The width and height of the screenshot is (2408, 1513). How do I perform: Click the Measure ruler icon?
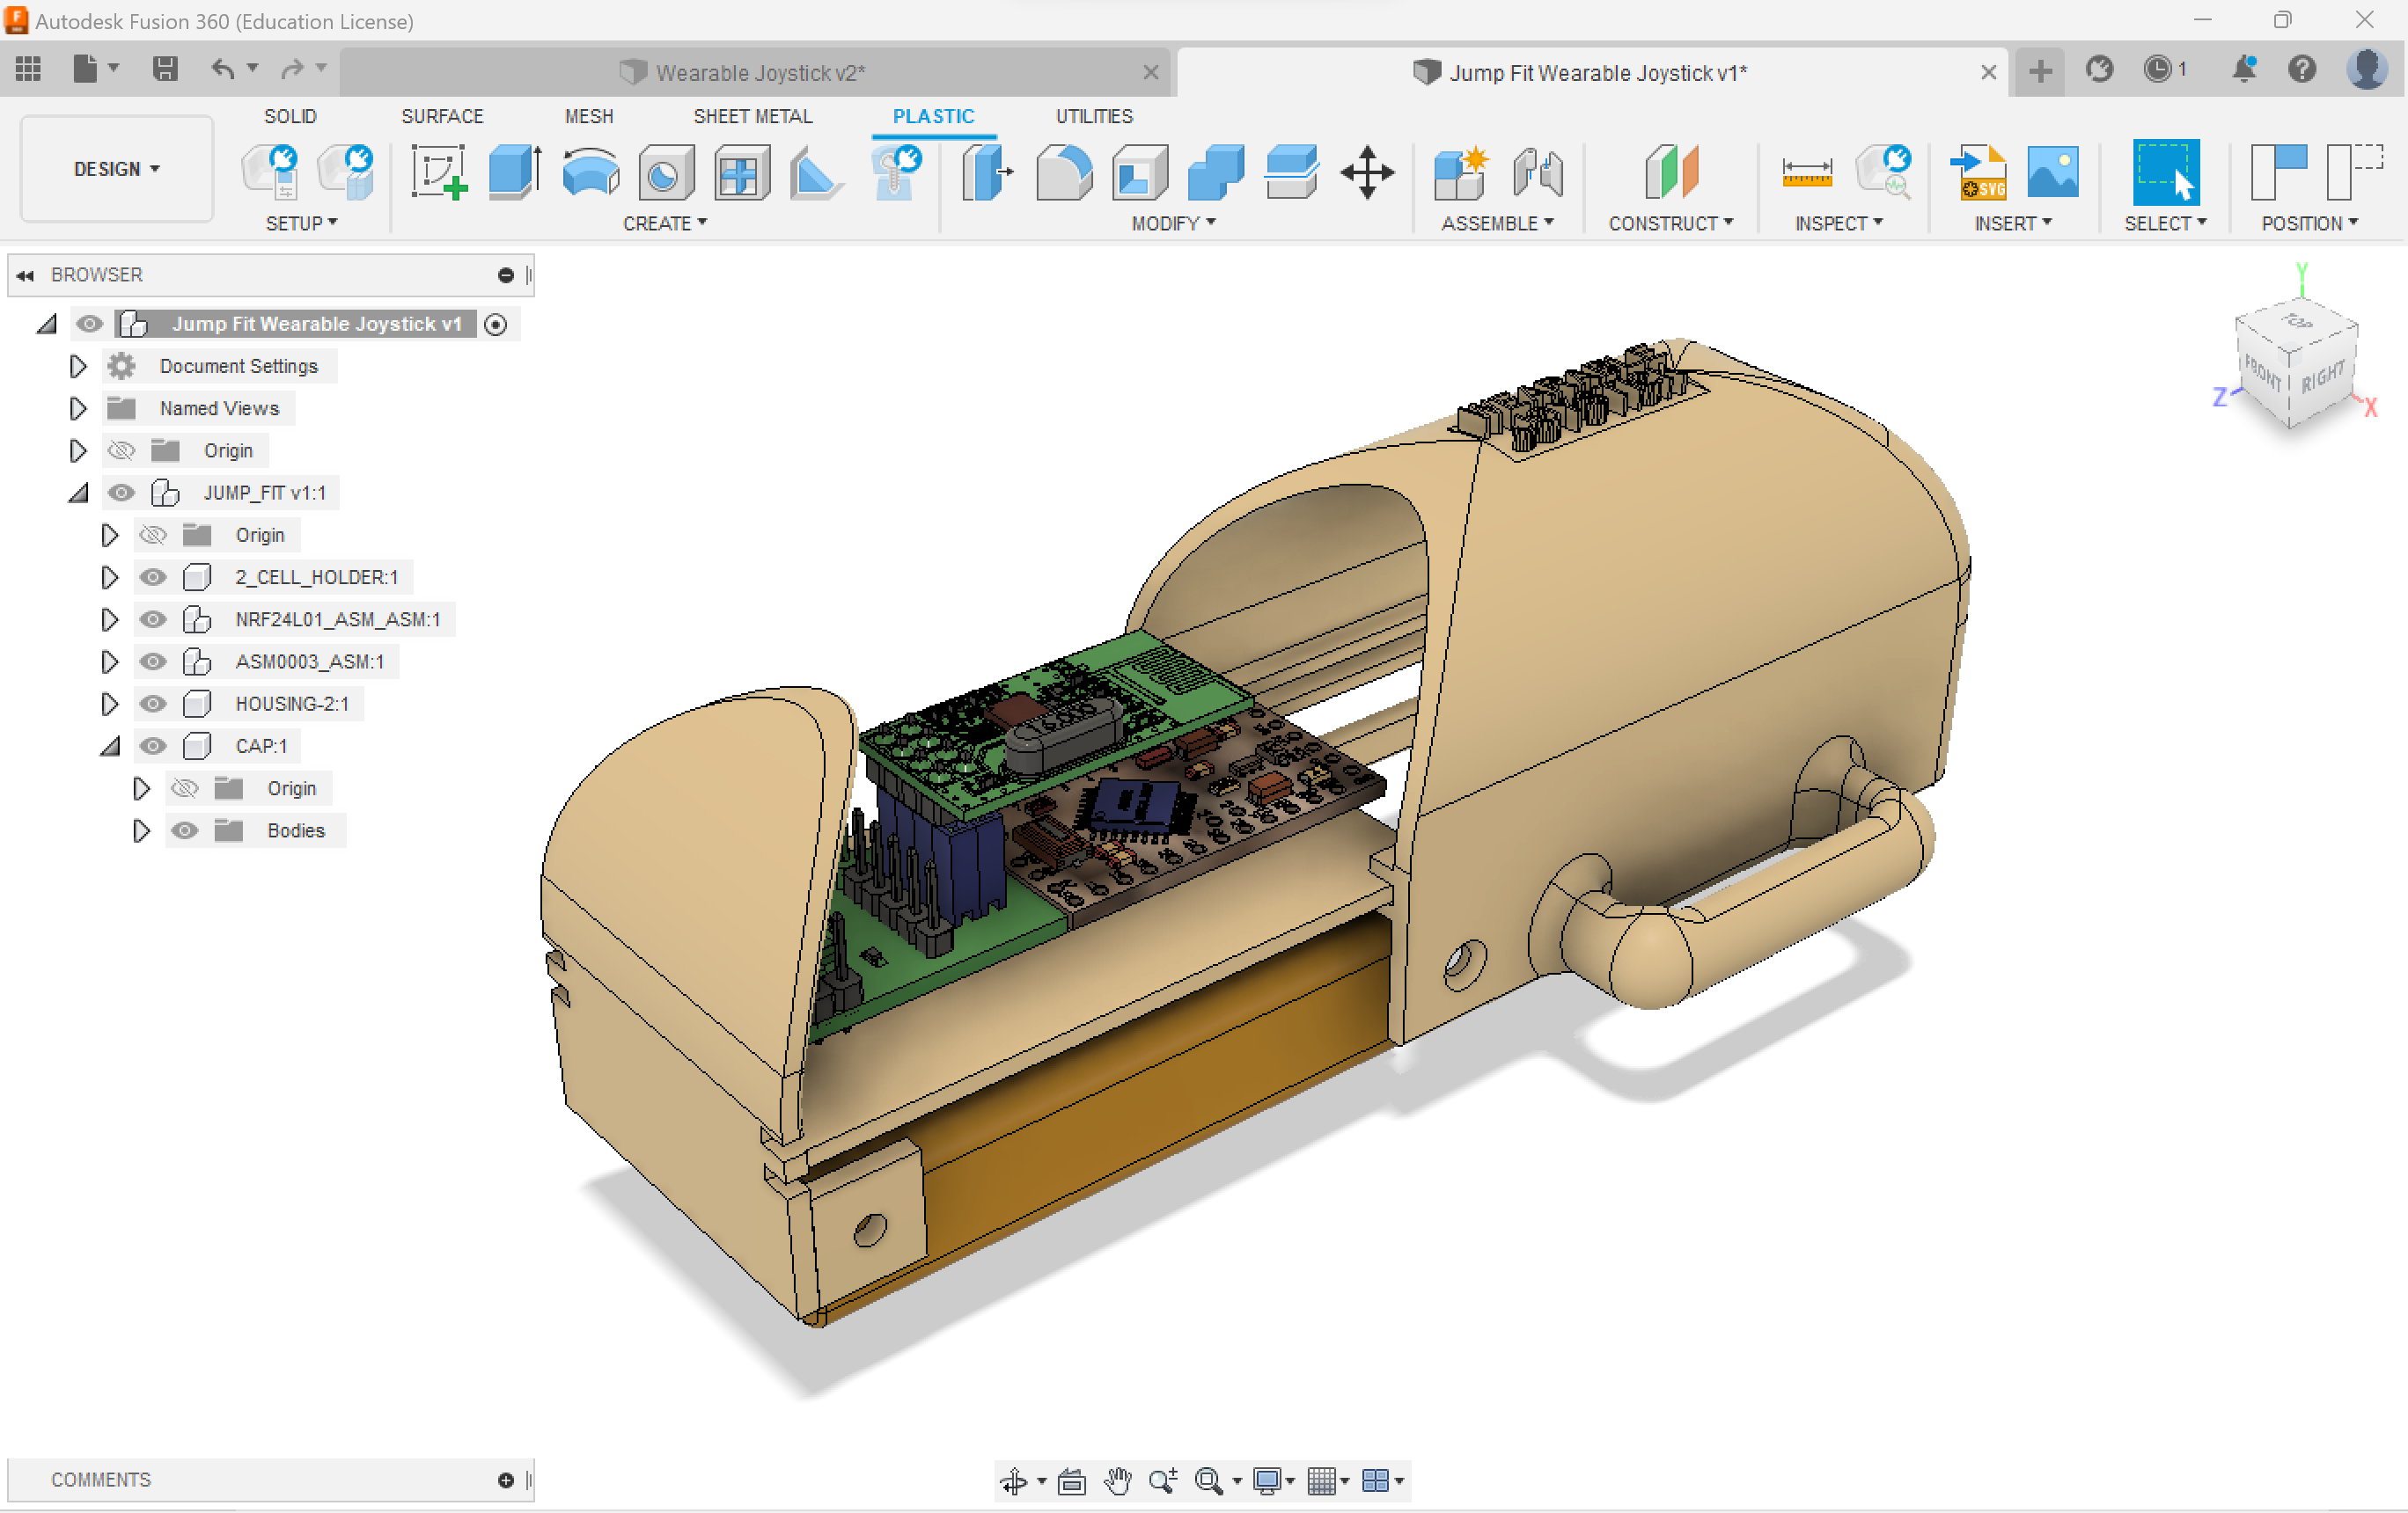tap(1806, 172)
